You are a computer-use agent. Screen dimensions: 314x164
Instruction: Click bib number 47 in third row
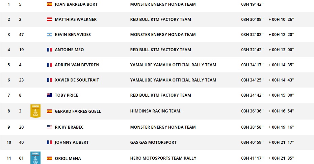click(21, 35)
